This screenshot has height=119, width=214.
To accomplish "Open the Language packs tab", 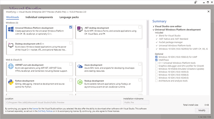I will [x=69, y=17].
